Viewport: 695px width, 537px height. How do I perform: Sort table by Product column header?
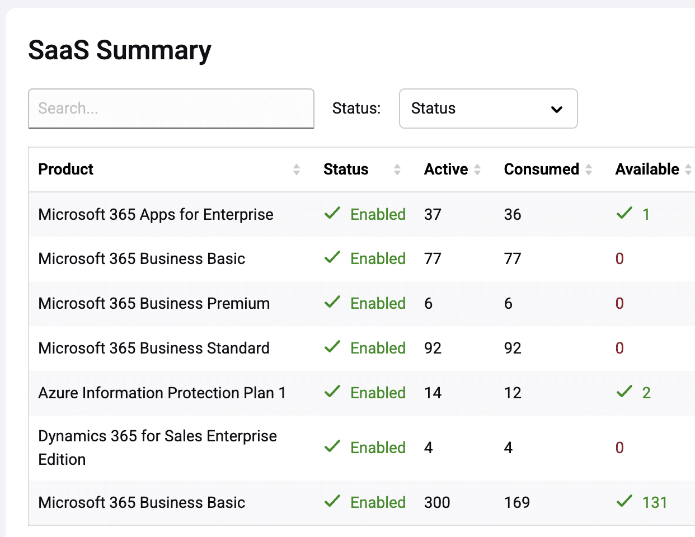[x=65, y=169]
